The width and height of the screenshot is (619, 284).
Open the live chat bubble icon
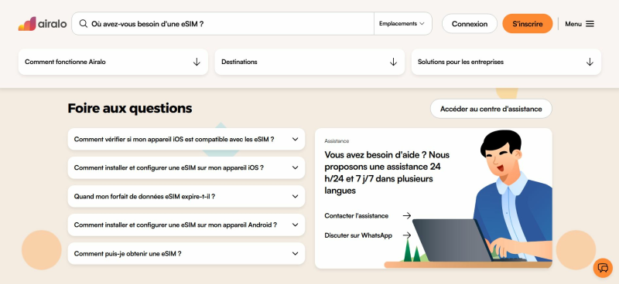pos(603,268)
